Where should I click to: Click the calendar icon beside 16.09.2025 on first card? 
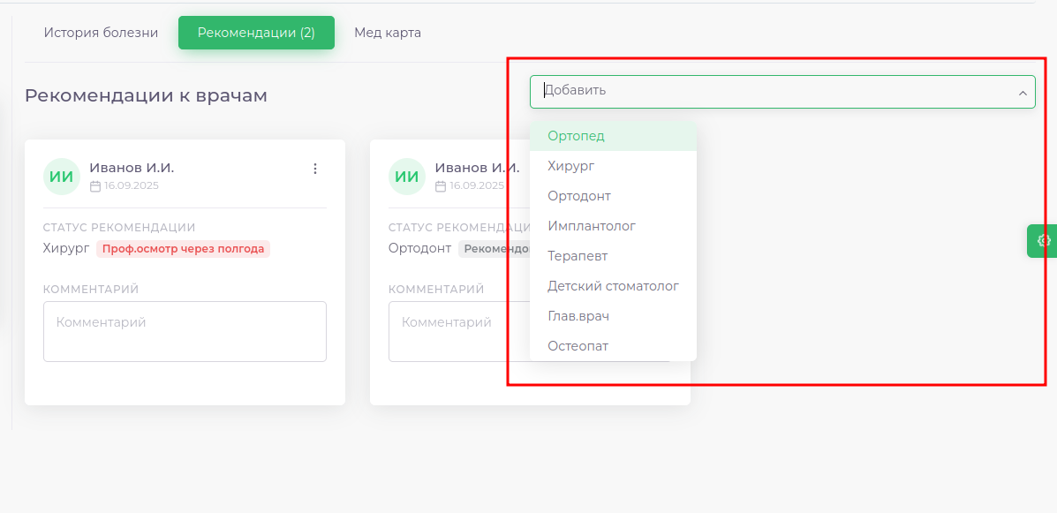point(94,185)
